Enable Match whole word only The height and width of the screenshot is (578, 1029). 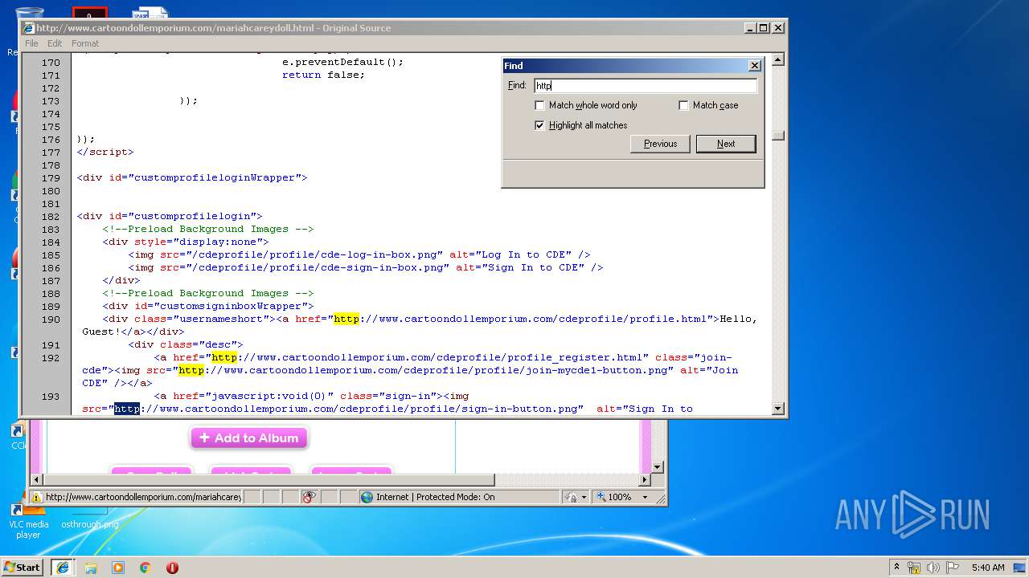(x=539, y=105)
